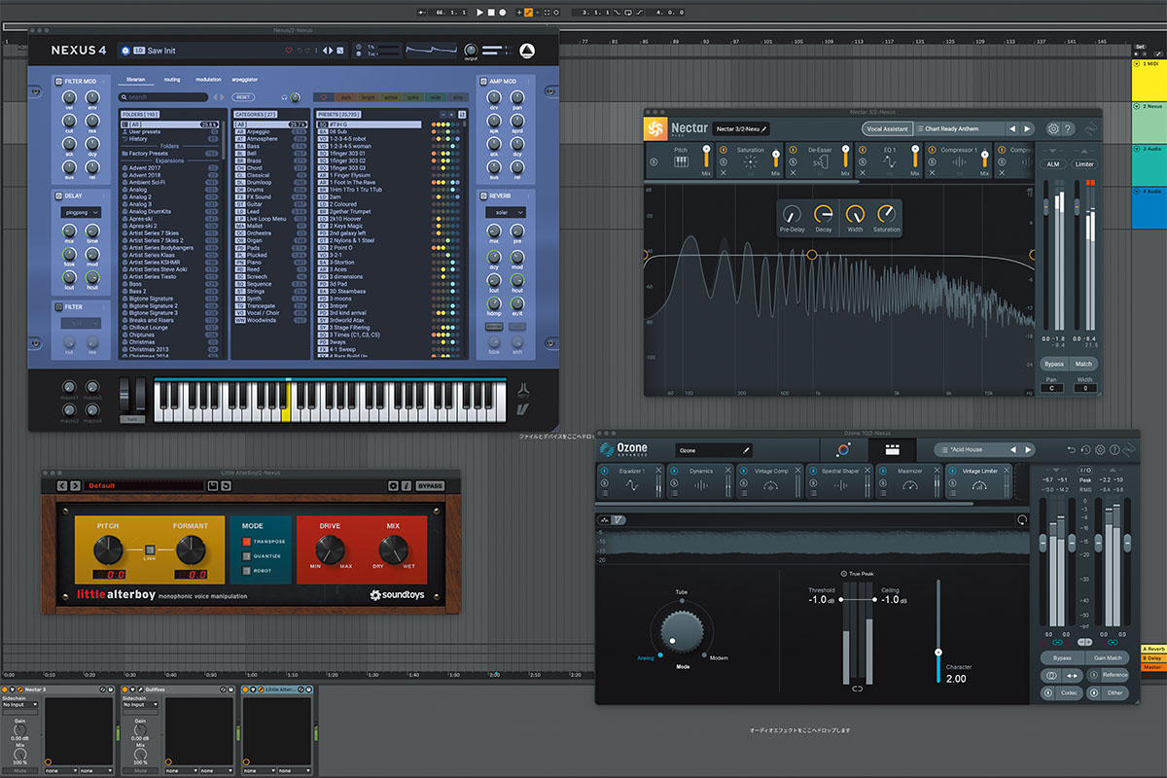The image size is (1167, 778).
Task: Remove the Ozone Maximizer module
Action: point(937,471)
